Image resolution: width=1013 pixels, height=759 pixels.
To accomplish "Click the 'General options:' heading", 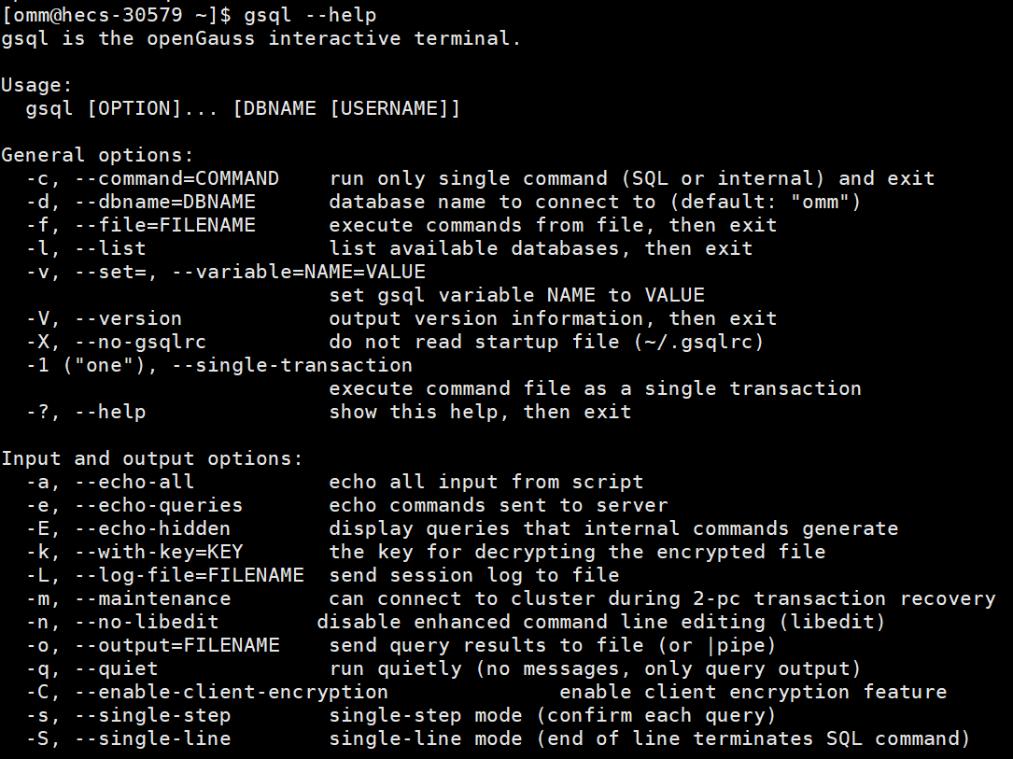I will 97,155.
